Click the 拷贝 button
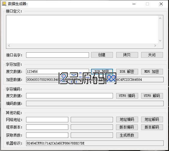The height and width of the screenshot is (151, 169). (127, 55)
